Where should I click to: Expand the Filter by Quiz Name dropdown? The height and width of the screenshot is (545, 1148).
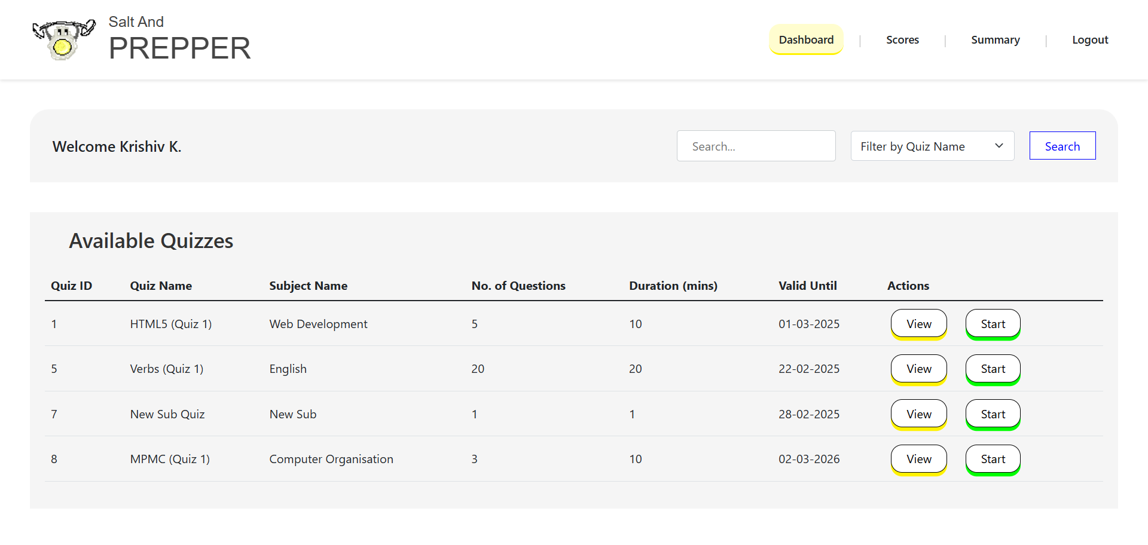pyautogui.click(x=932, y=146)
